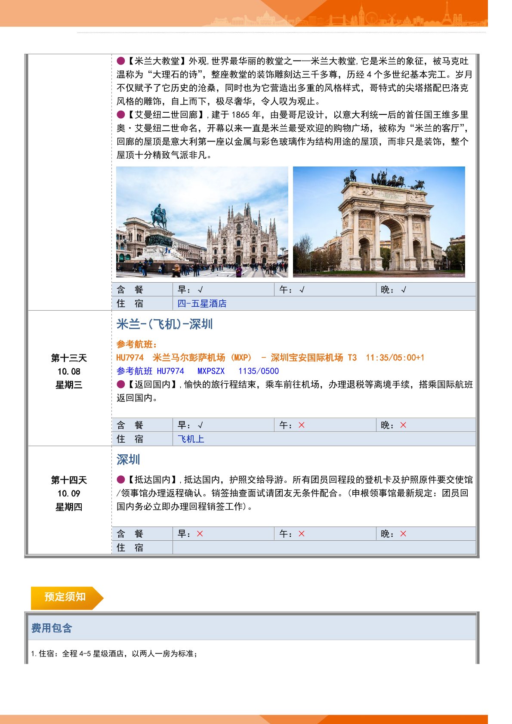Click the lunch checkmark below the Milan photos
512x724 pixels.
point(302,290)
